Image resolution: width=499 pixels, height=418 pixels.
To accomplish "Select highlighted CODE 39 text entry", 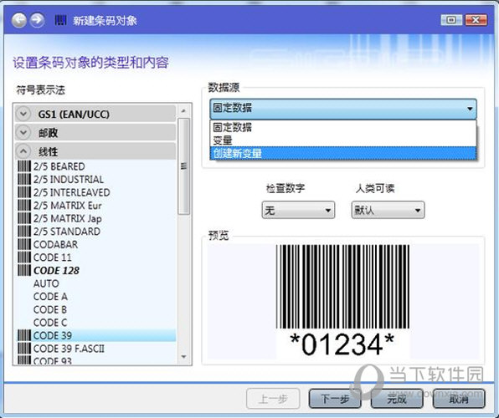I will 53,336.
